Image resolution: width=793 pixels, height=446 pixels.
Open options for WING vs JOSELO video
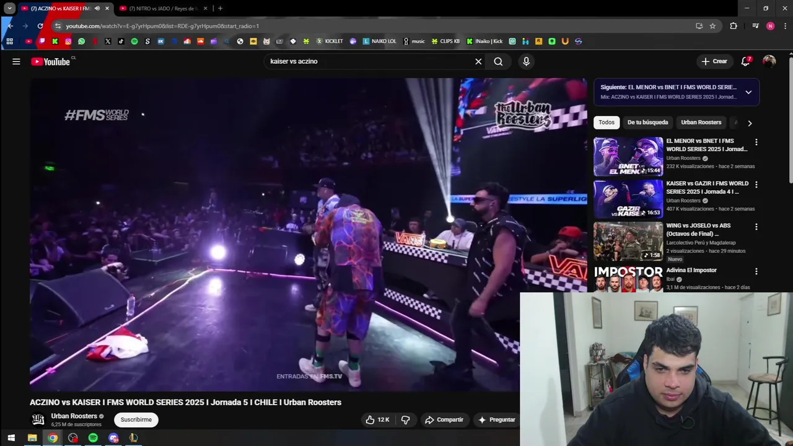tap(756, 227)
